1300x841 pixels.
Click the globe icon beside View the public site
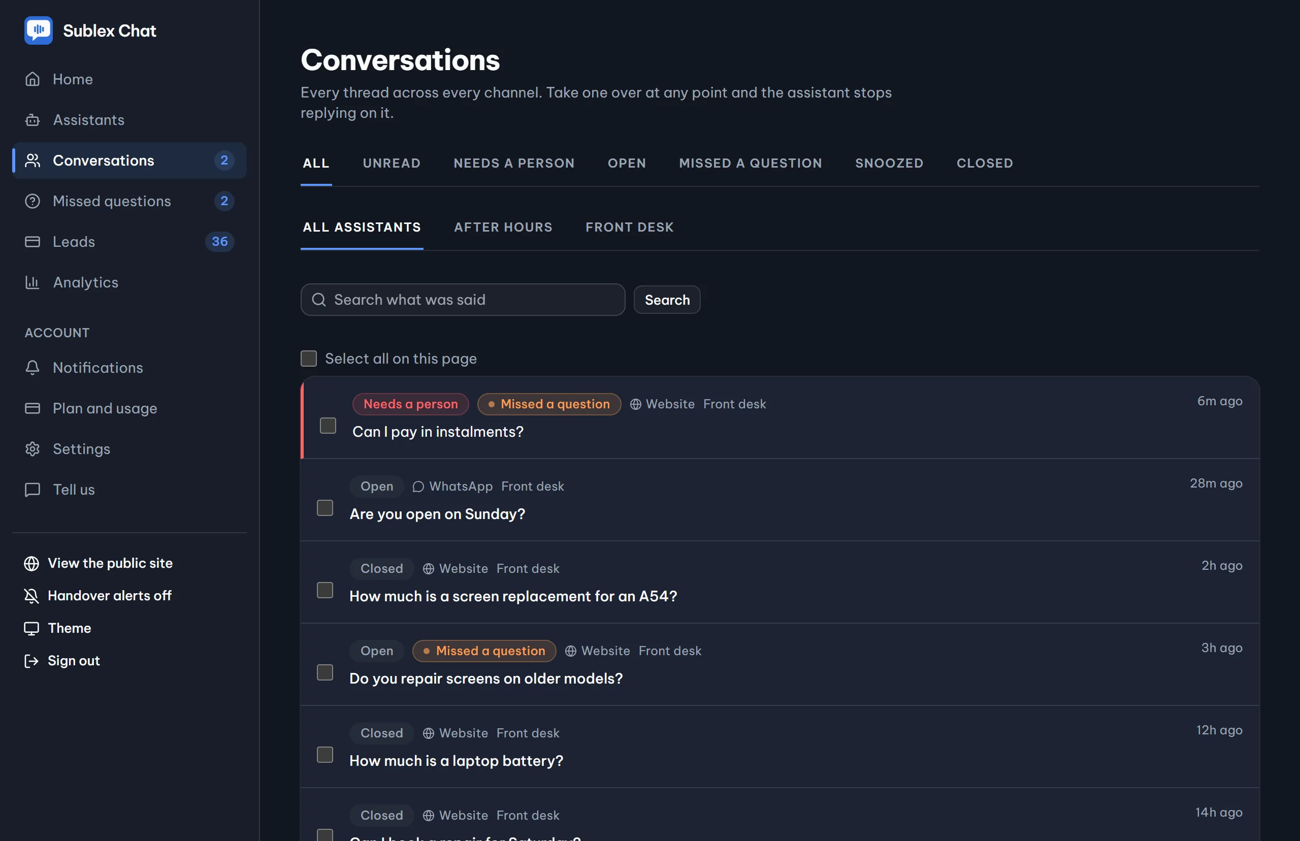click(31, 563)
